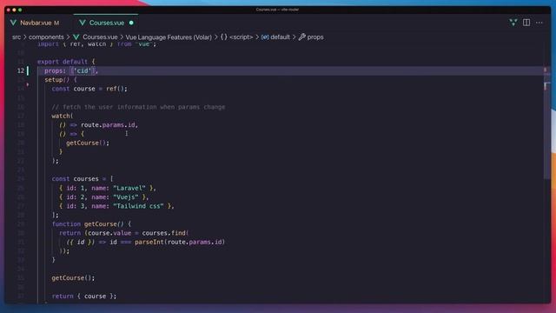
Task: Click the unsaved dot on Courses.vue tab
Action: pos(131,23)
